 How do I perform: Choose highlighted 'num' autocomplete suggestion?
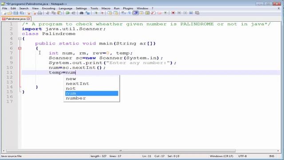click(91, 93)
